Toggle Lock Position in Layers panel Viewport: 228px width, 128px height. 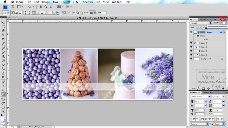point(203,28)
